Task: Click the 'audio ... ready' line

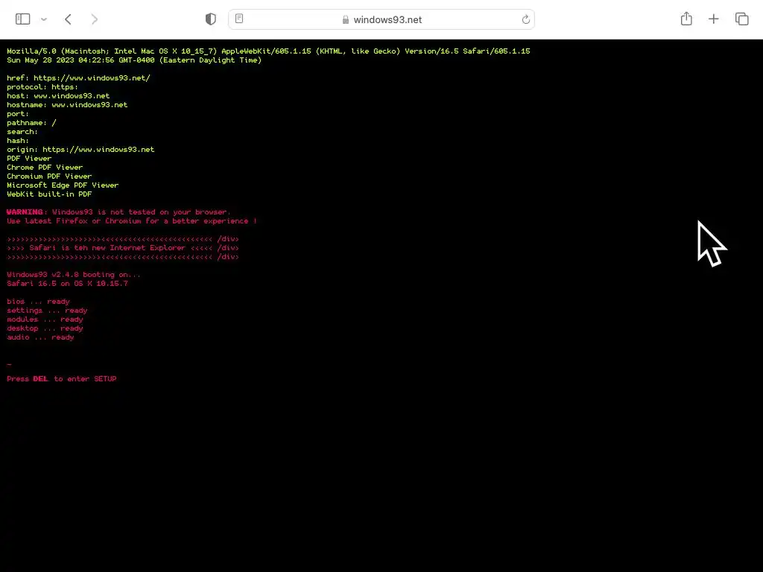Action: click(x=40, y=337)
